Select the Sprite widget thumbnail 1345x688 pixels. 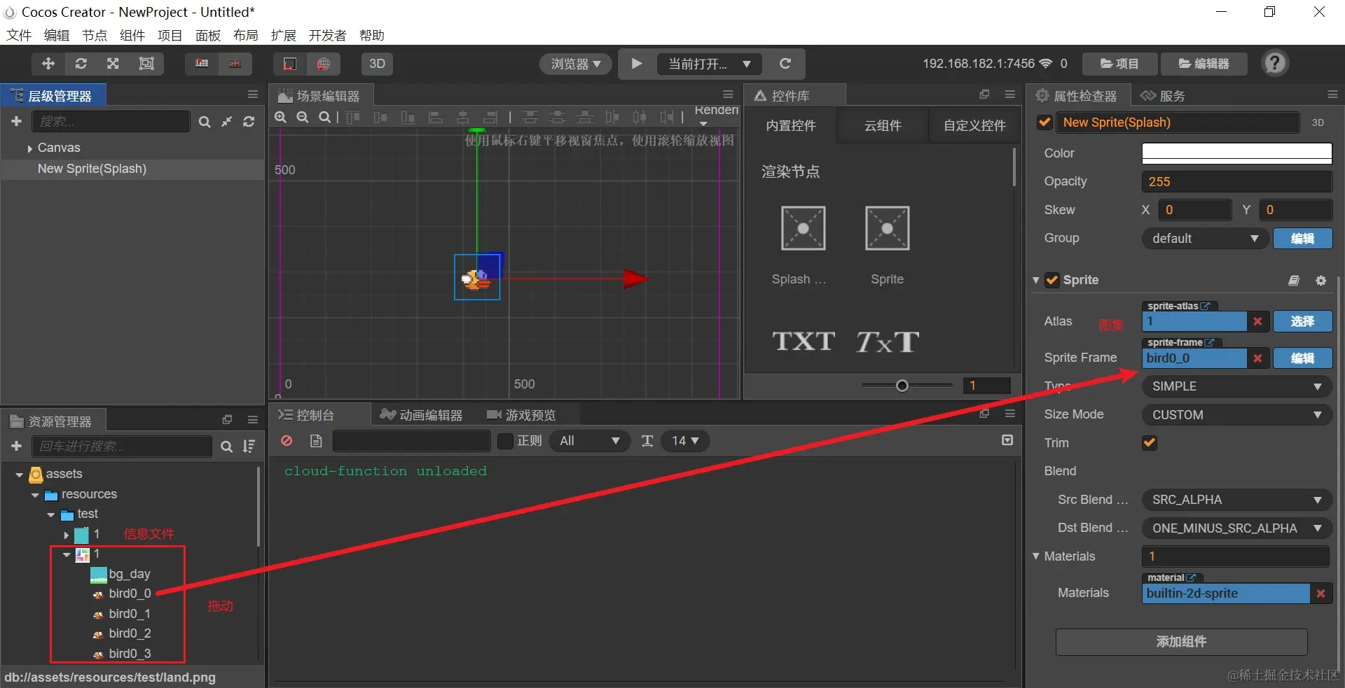click(887, 228)
